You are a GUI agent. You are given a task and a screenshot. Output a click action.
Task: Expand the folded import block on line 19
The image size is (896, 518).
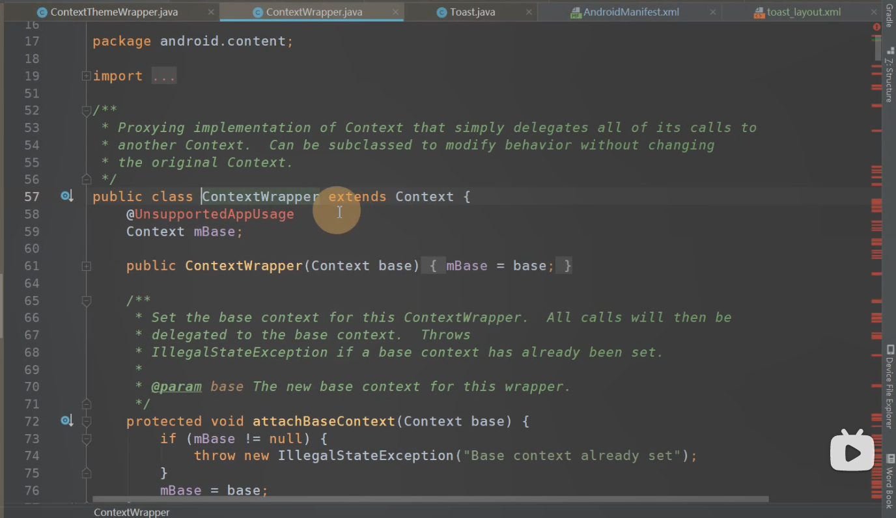[x=86, y=76]
